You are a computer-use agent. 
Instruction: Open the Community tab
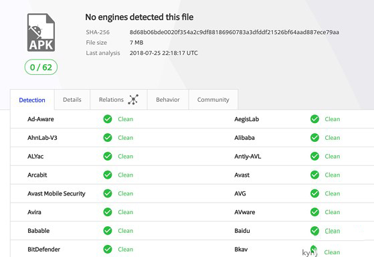tap(213, 100)
